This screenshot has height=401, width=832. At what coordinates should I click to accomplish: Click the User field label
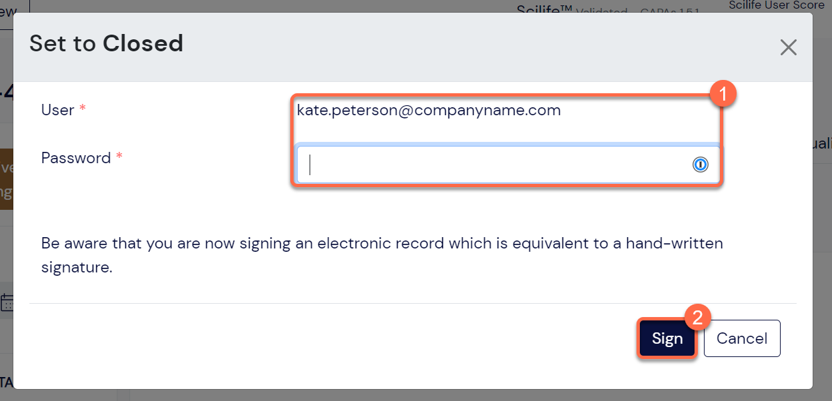(x=57, y=110)
